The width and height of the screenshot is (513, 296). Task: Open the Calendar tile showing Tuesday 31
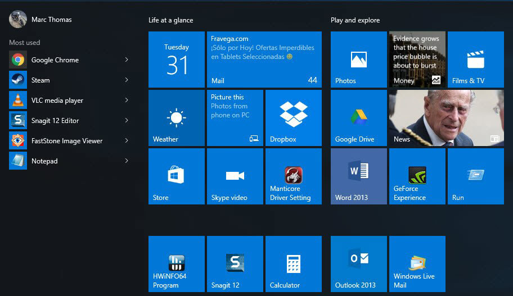point(177,60)
